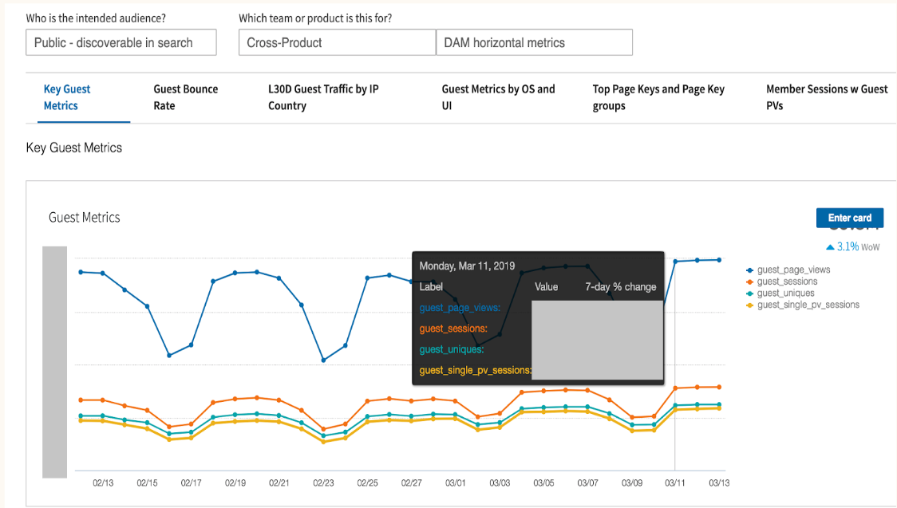Click the Enter card button
This screenshot has height=508, width=897.
pos(849,218)
